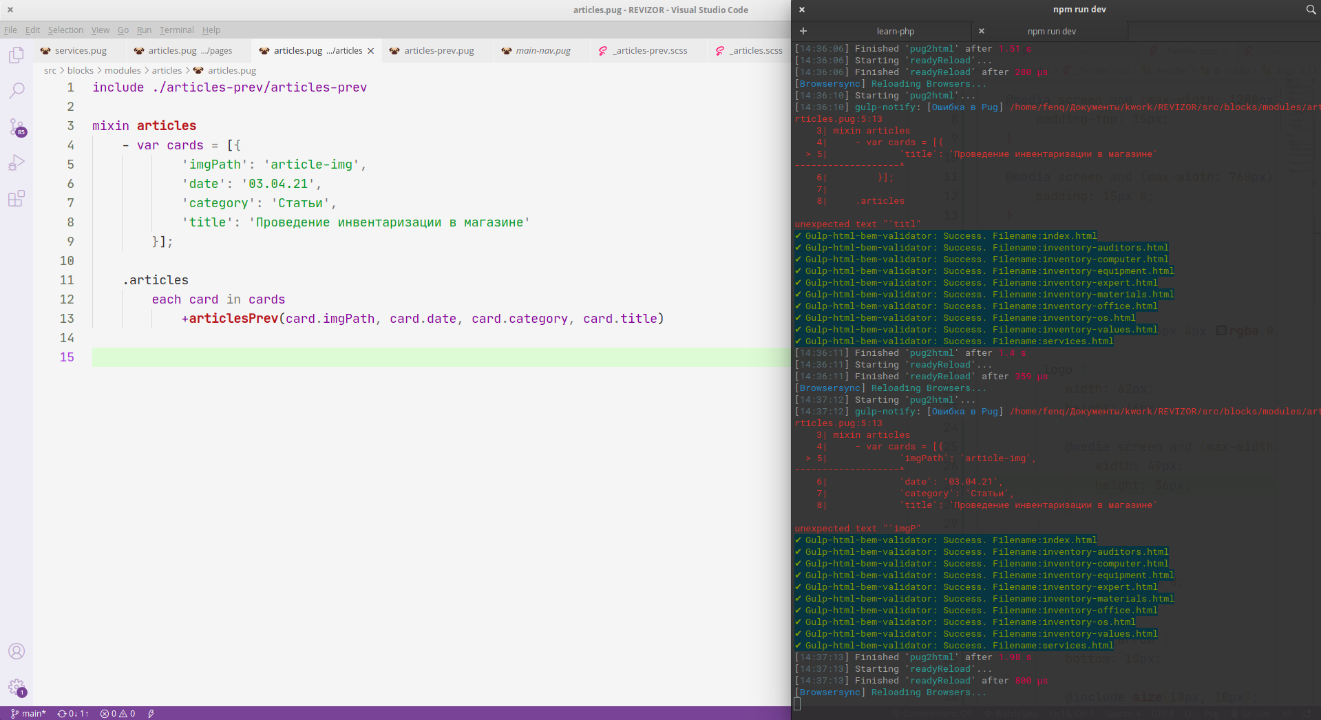Screen dimensions: 1321x720
Task: Open the Go menu
Action: [x=123, y=30]
